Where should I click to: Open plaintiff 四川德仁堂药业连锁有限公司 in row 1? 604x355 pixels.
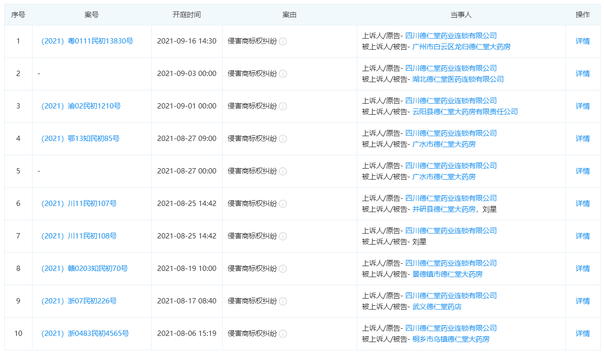[451, 35]
